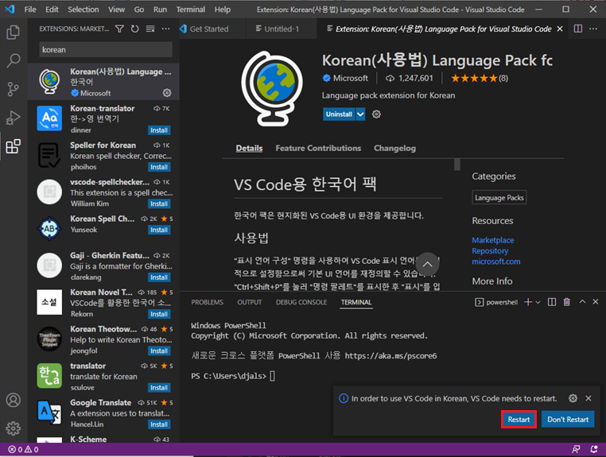Click Don't Restart in the notification

[568, 419]
